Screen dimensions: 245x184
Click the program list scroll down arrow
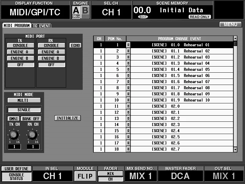[235, 150]
